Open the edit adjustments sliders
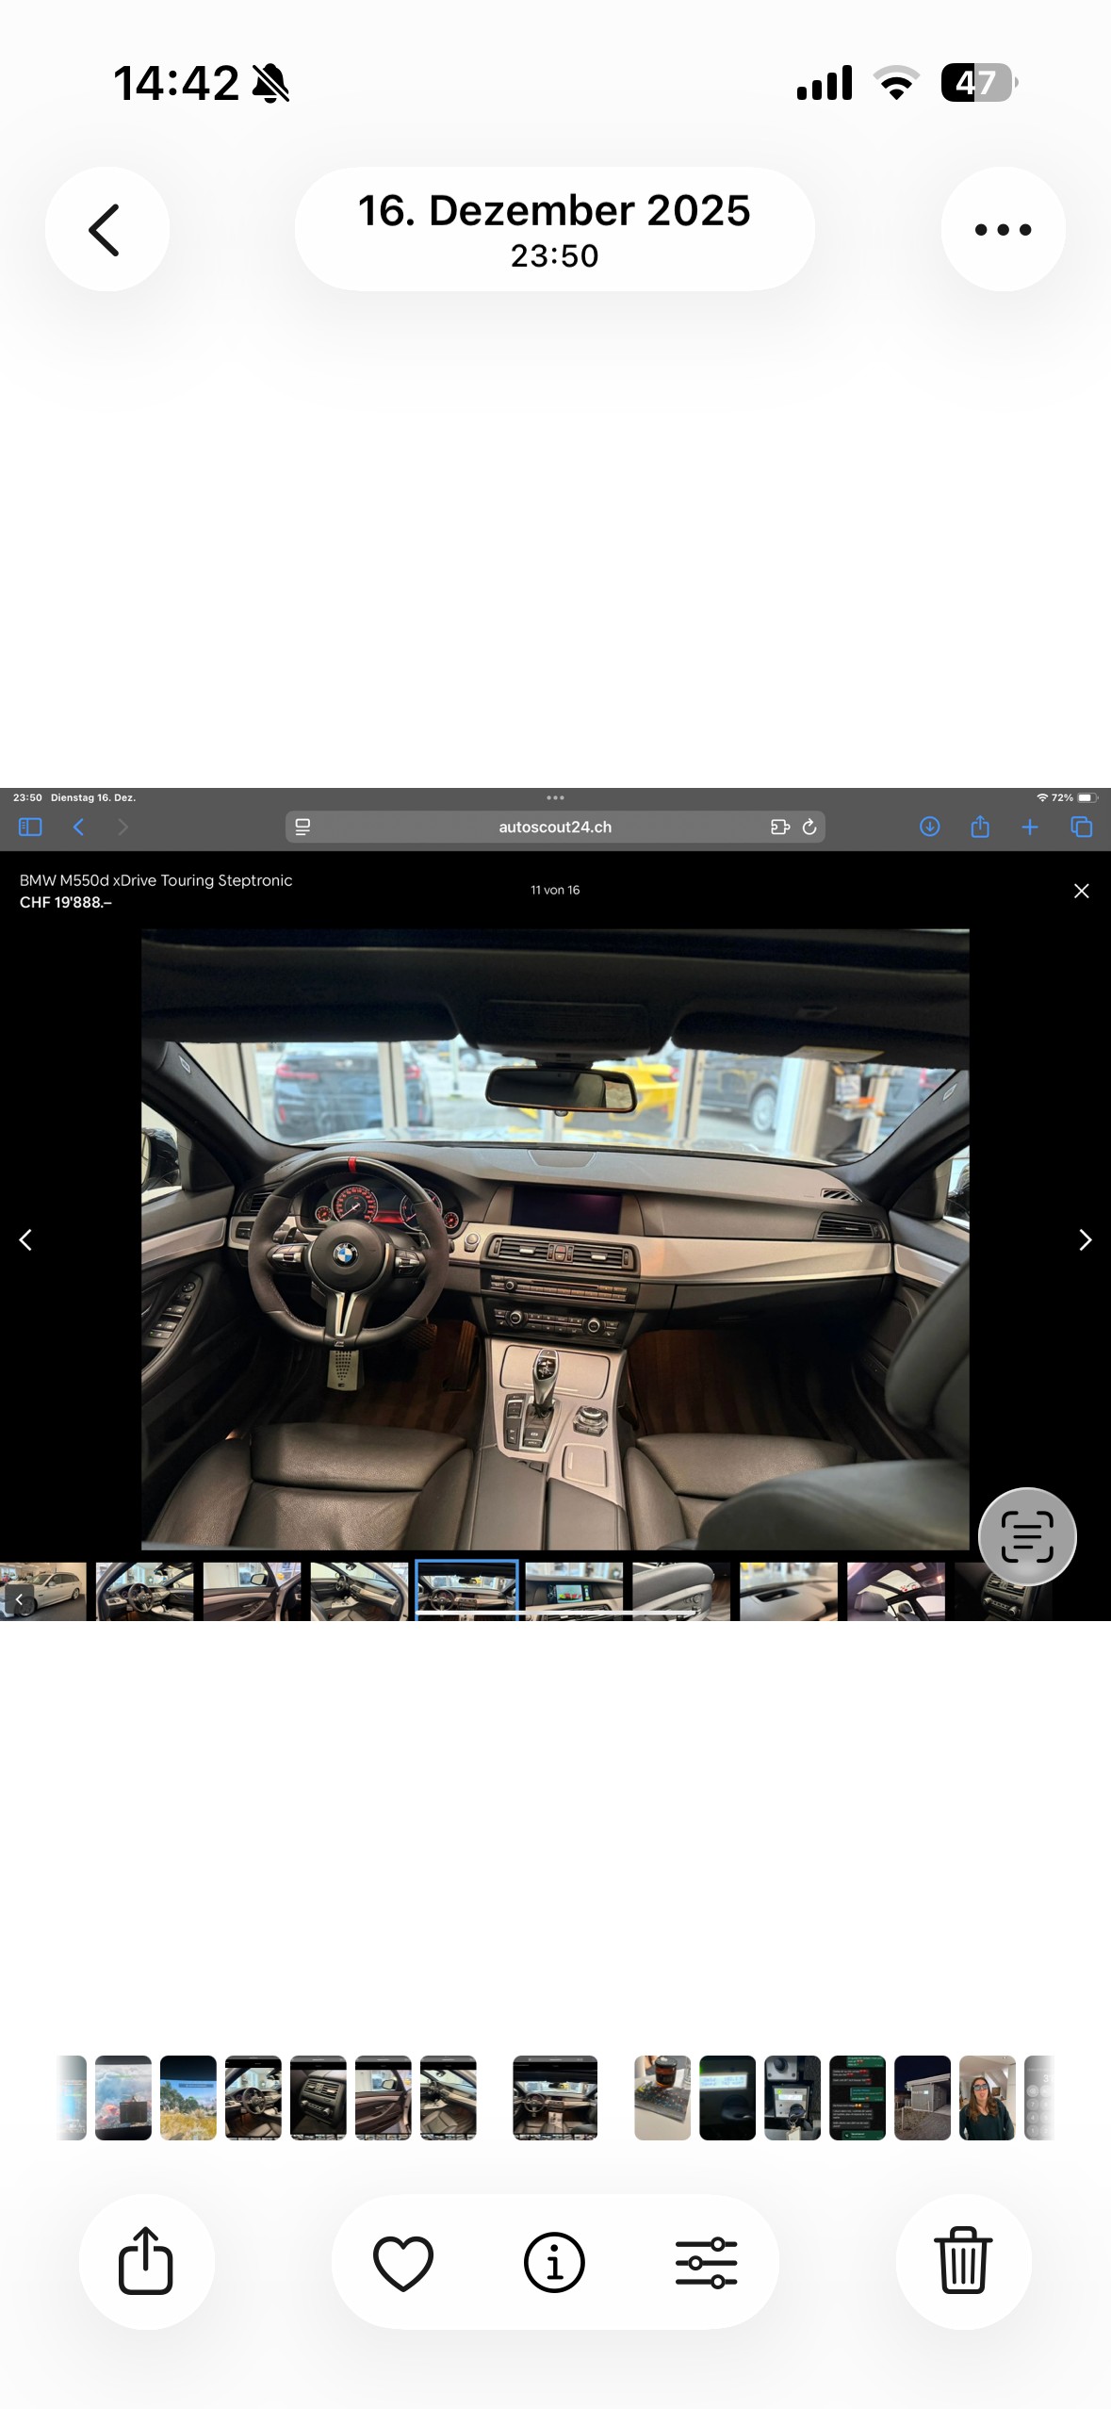The height and width of the screenshot is (2409, 1111). click(x=706, y=2262)
